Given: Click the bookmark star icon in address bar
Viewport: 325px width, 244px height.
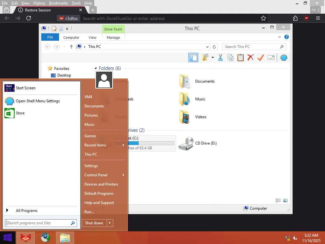Looking at the screenshot, I should point(263,18).
